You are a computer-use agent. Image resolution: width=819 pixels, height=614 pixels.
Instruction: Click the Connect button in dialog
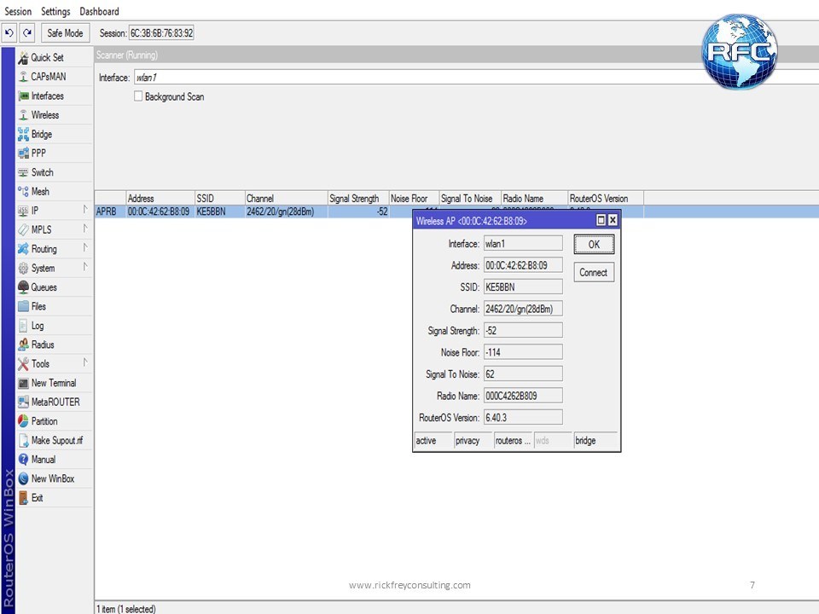point(593,273)
